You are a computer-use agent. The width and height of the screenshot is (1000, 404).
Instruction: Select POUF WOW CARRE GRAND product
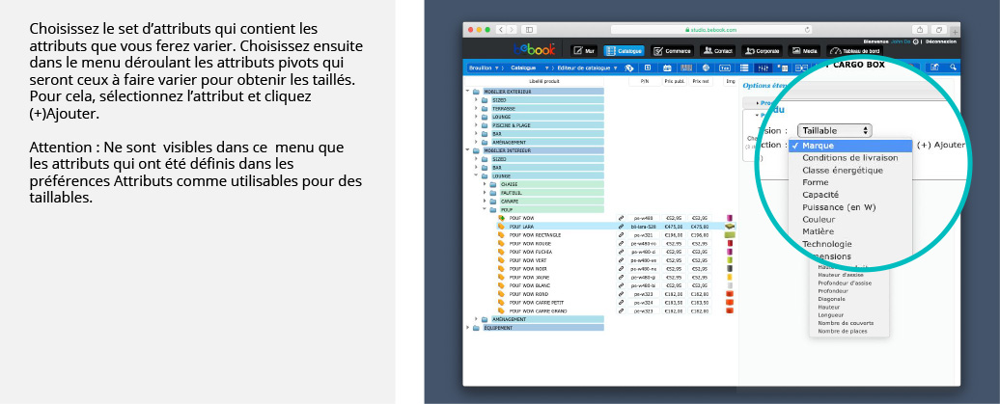pyautogui.click(x=539, y=311)
